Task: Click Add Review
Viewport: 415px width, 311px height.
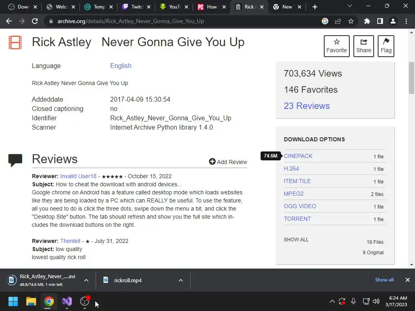Action: point(228,162)
